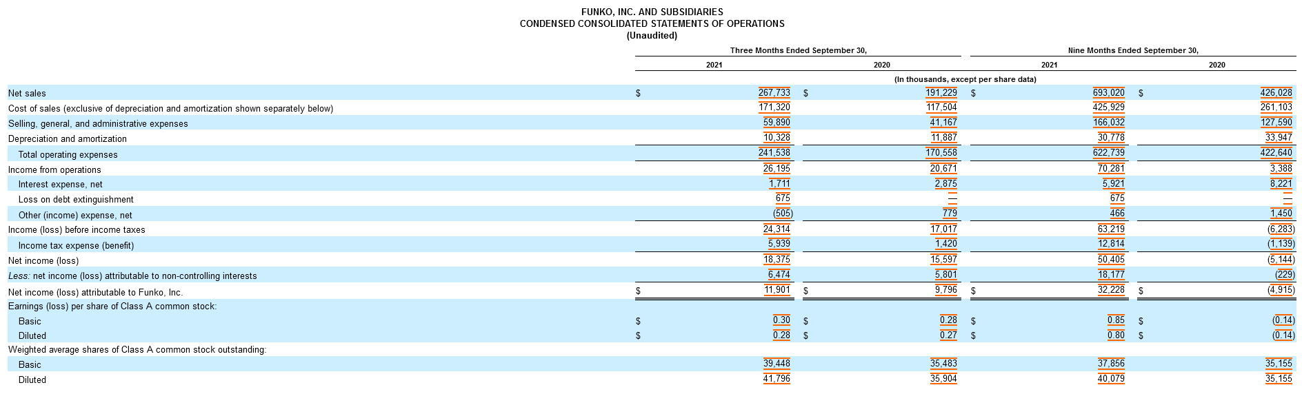This screenshot has height=394, width=1302.
Task: Select total operating expenses 241,538
Action: [774, 154]
